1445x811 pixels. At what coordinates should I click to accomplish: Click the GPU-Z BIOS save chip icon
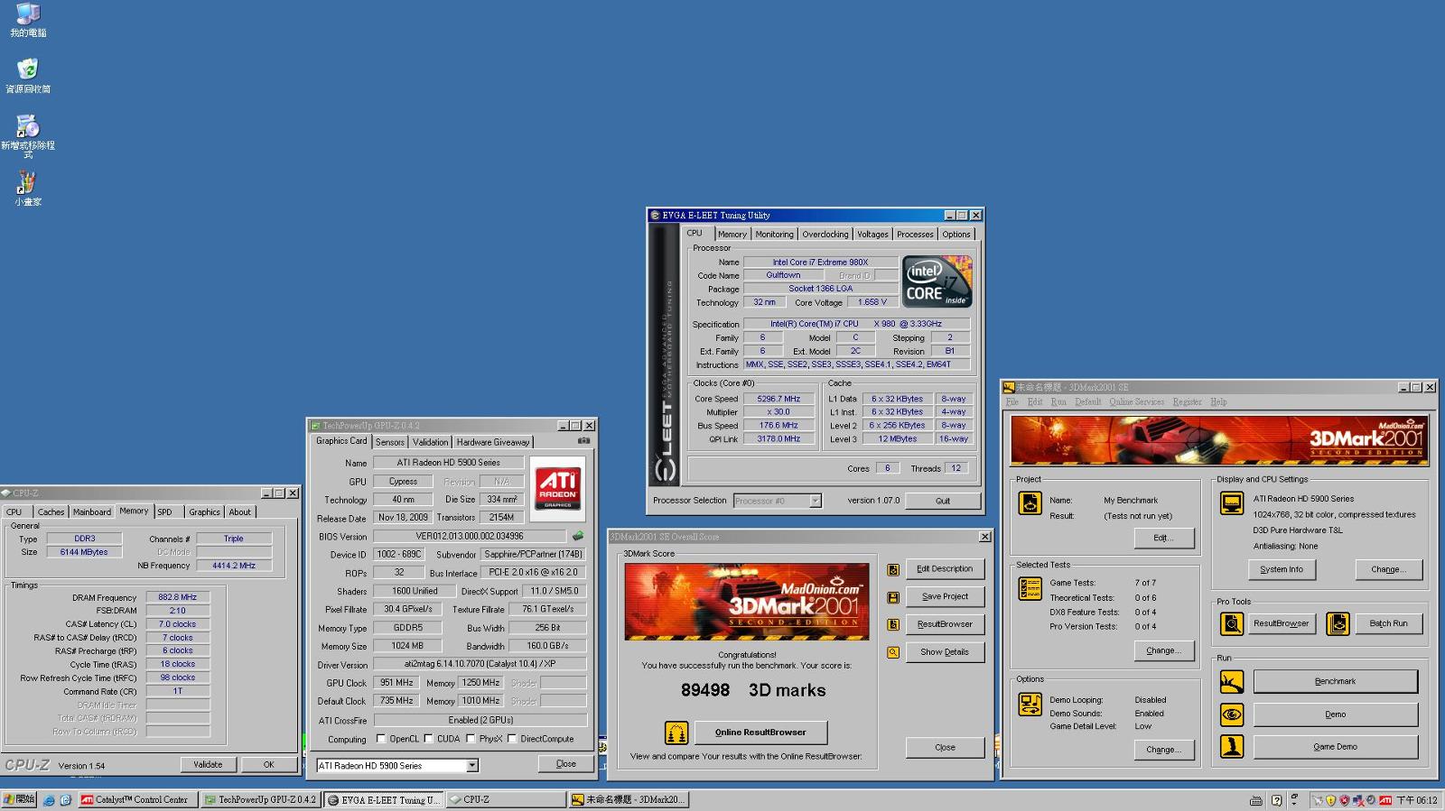(x=578, y=536)
